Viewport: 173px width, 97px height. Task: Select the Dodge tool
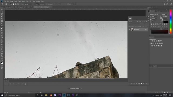pos(2,42)
